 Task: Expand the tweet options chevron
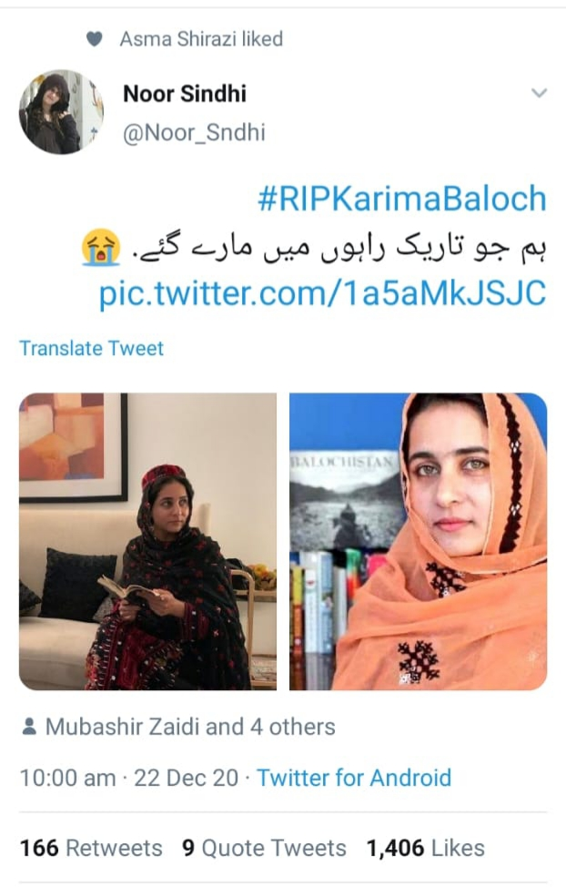(x=540, y=93)
